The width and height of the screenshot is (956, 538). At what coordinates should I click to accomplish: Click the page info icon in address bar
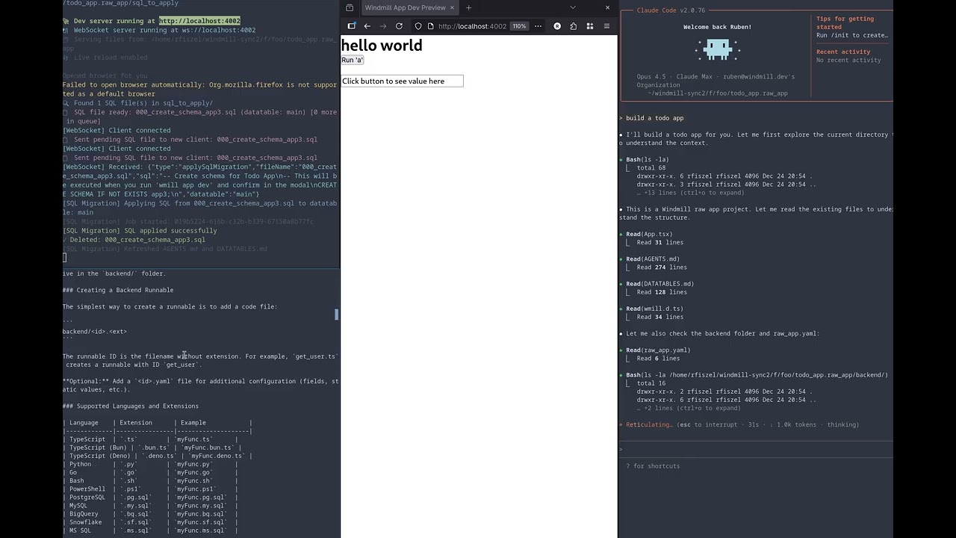click(x=430, y=26)
